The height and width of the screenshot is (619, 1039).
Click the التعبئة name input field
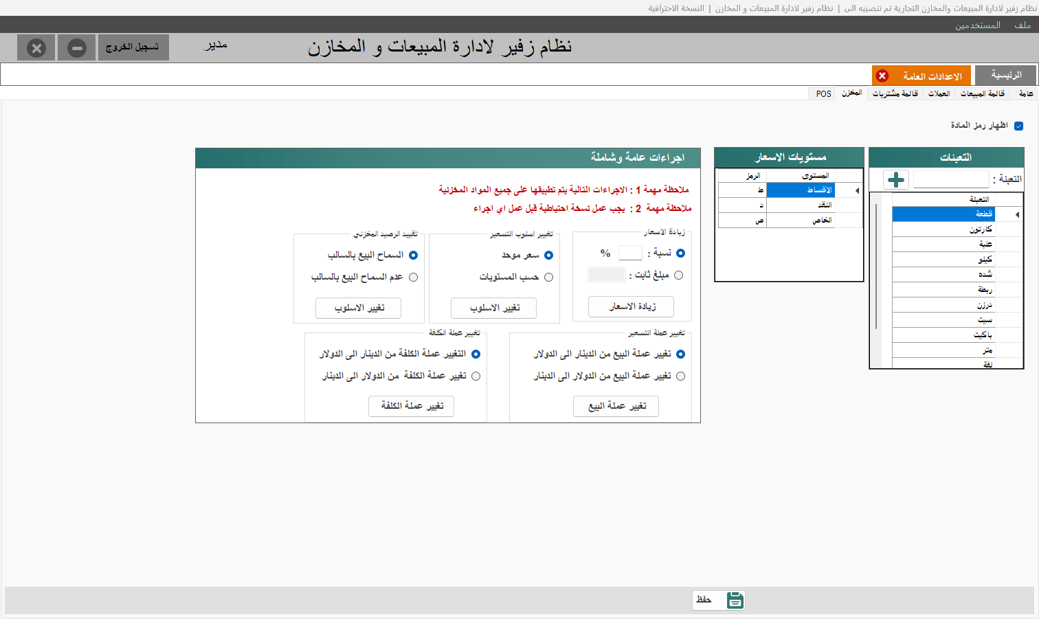951,179
